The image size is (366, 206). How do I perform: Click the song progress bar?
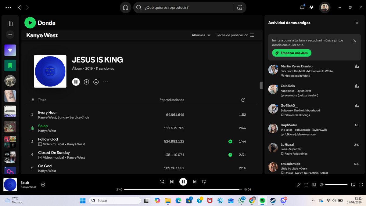tap(183, 190)
